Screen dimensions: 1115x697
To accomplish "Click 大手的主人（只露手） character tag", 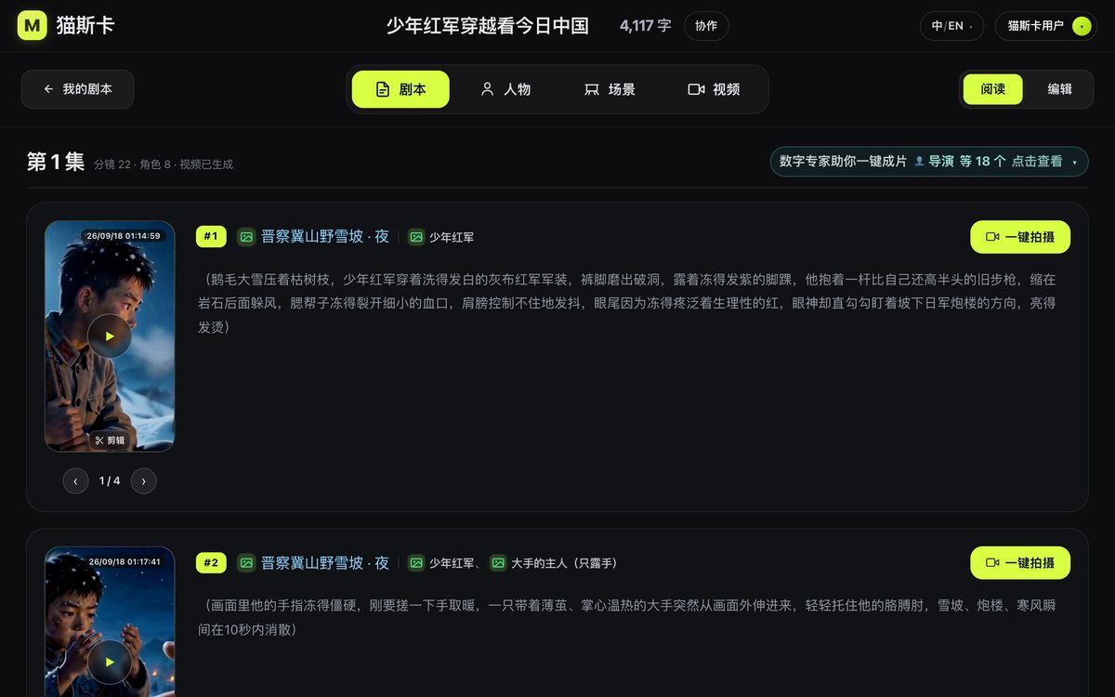I will (564, 563).
